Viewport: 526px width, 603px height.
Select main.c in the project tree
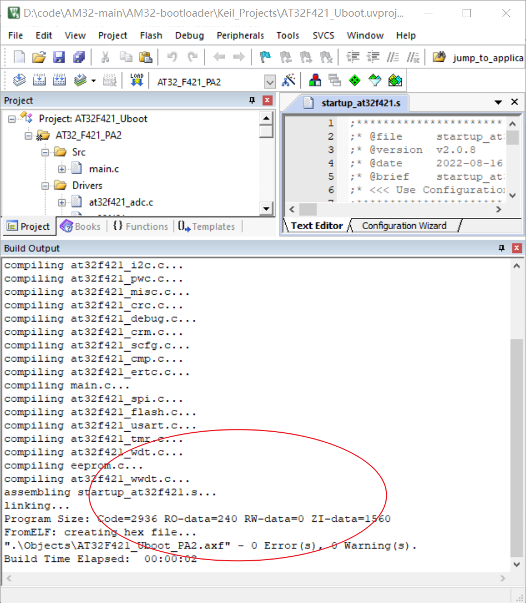pyautogui.click(x=104, y=169)
